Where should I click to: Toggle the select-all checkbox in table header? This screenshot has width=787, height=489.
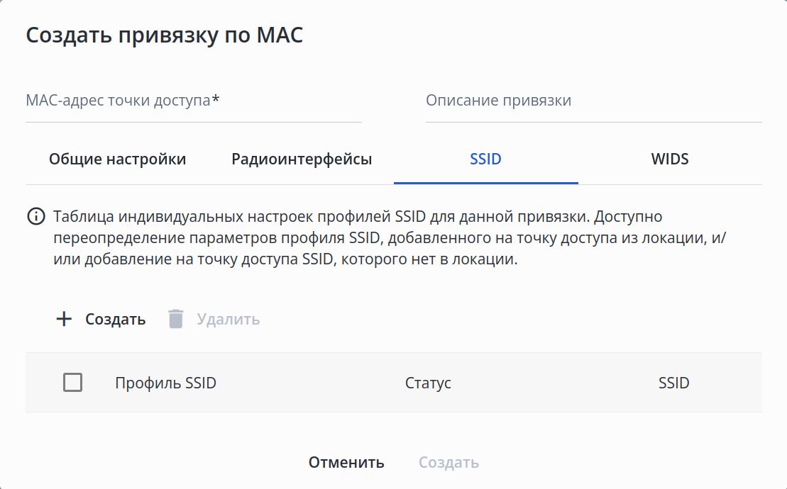point(72,383)
